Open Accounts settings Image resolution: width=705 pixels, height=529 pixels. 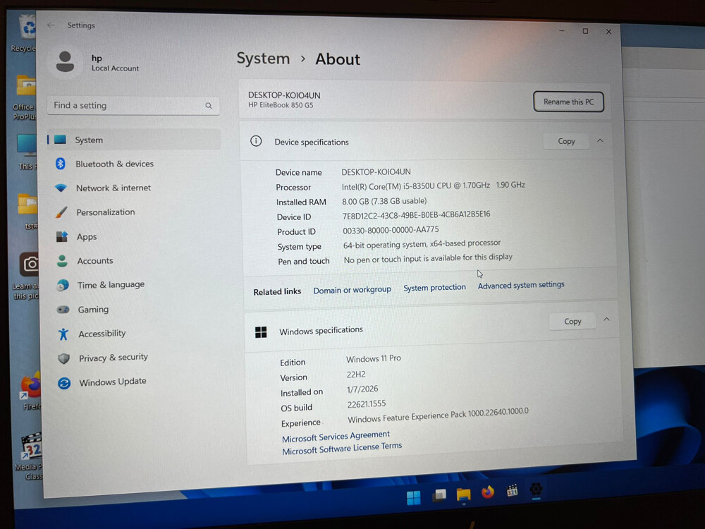(x=95, y=260)
